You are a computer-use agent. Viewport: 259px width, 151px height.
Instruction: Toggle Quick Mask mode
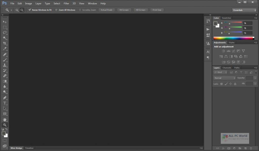click(5, 140)
